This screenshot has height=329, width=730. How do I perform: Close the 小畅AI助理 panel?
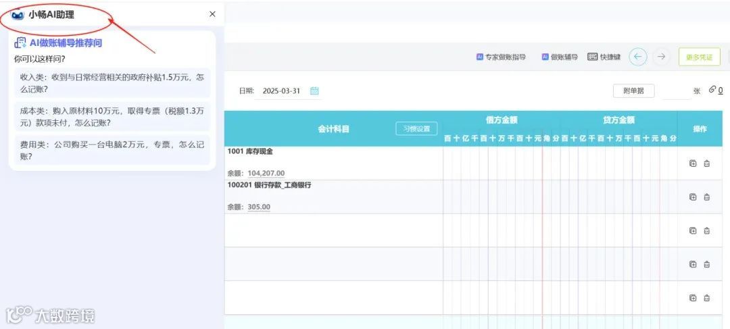coord(212,14)
